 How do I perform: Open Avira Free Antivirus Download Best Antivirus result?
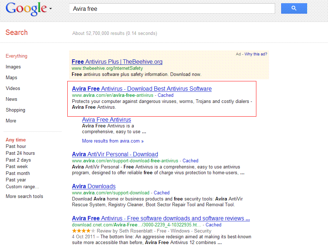[x=141, y=89]
